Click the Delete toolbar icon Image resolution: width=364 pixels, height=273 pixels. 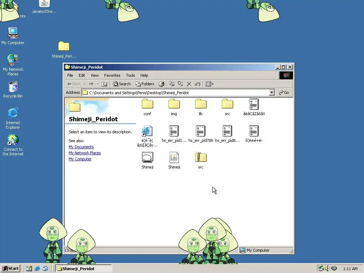[x=189, y=84]
